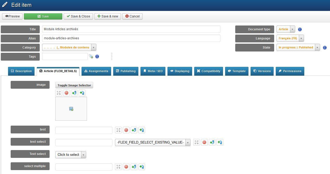
Task: Click the drag-handle icon beside the test field
Action: point(118,130)
